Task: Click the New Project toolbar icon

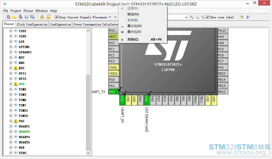Action: pos(8,17)
